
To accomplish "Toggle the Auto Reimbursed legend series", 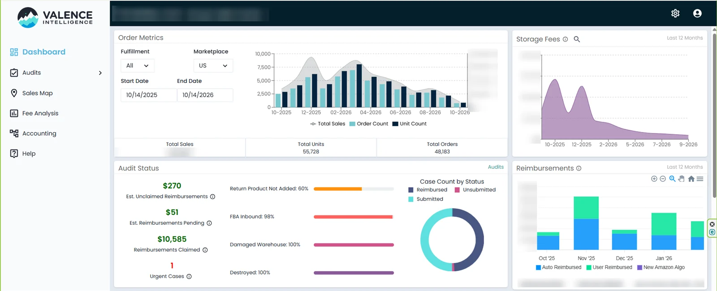I will pos(558,267).
